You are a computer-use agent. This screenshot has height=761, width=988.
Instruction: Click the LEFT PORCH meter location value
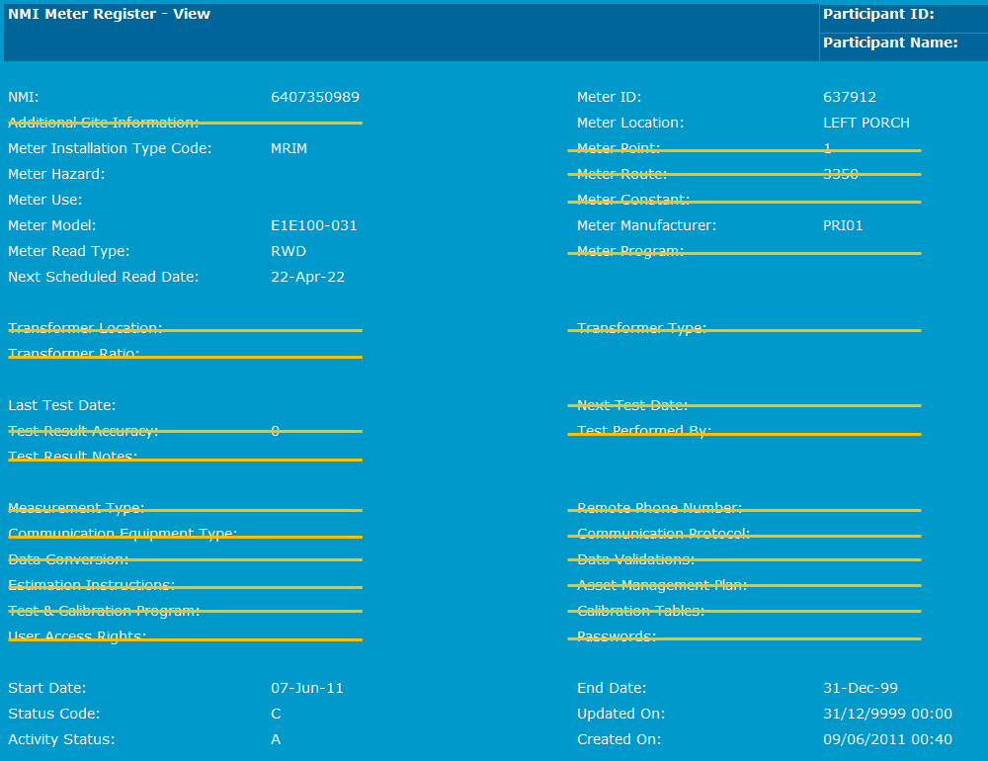pos(865,123)
